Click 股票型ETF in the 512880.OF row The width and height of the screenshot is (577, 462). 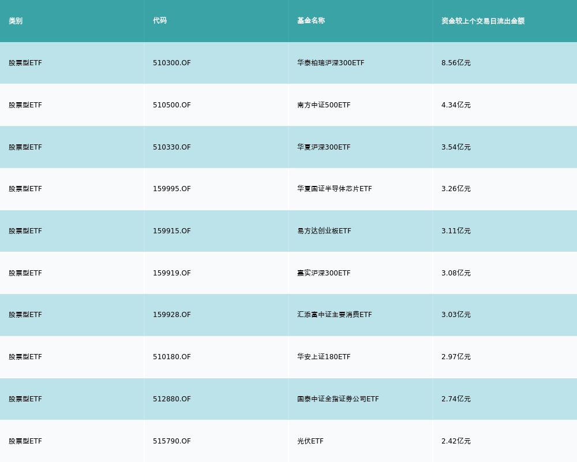click(x=25, y=399)
